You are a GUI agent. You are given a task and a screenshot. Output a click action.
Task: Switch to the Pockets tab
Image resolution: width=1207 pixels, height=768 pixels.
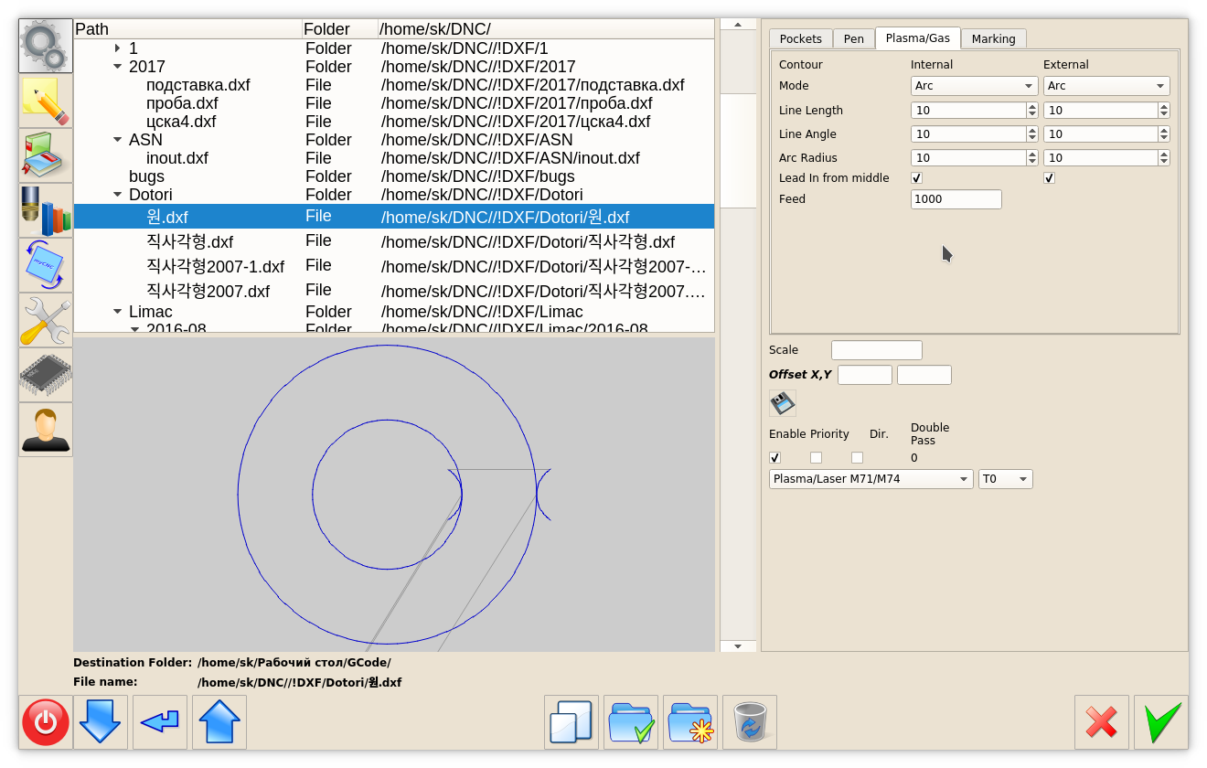click(801, 38)
